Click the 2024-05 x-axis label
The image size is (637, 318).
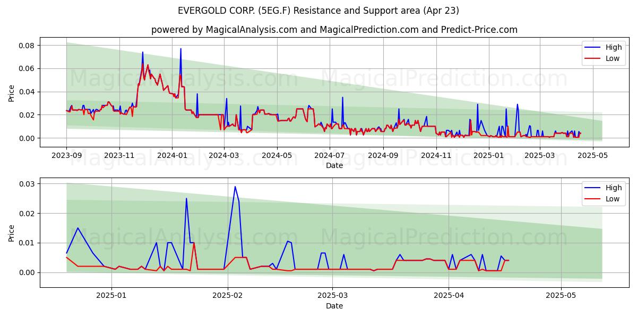click(277, 156)
